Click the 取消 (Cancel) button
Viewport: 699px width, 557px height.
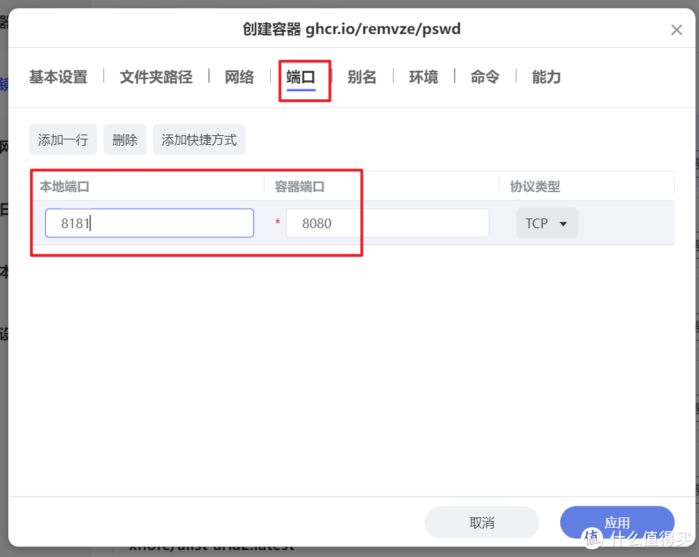tap(482, 522)
